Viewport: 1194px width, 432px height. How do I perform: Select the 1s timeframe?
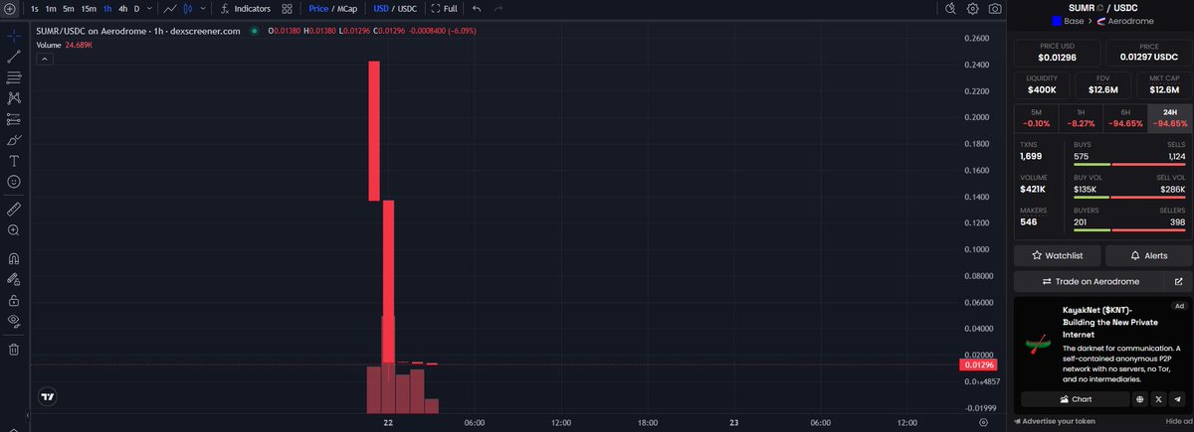pos(36,9)
